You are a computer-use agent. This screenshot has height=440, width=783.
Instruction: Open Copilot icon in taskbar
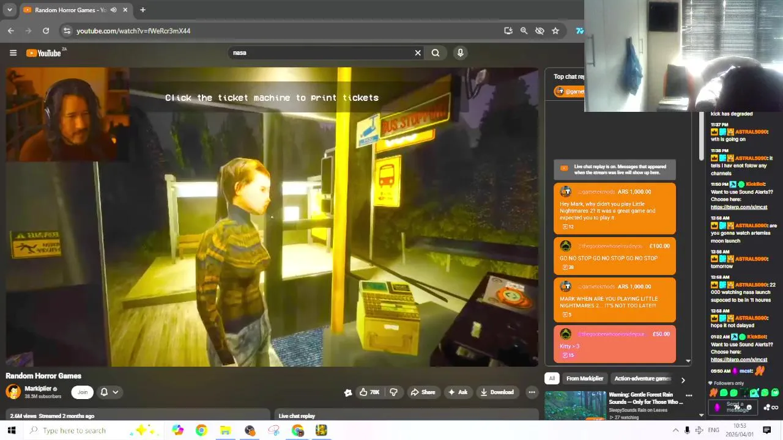coord(177,430)
